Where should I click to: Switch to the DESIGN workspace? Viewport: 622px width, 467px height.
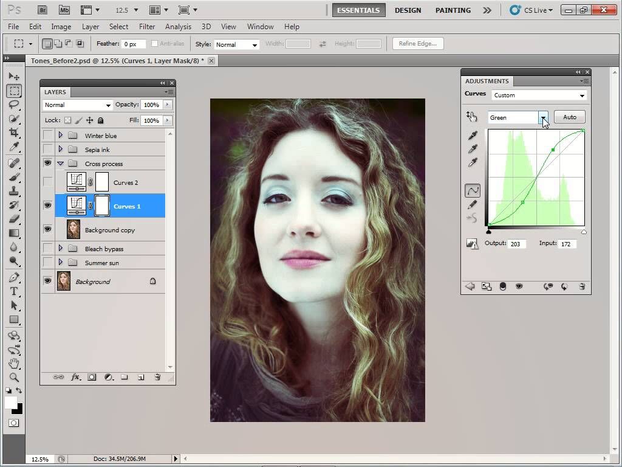[408, 10]
